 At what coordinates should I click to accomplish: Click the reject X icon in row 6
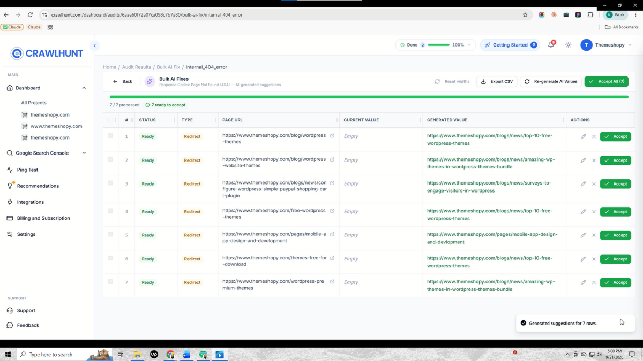(x=594, y=259)
